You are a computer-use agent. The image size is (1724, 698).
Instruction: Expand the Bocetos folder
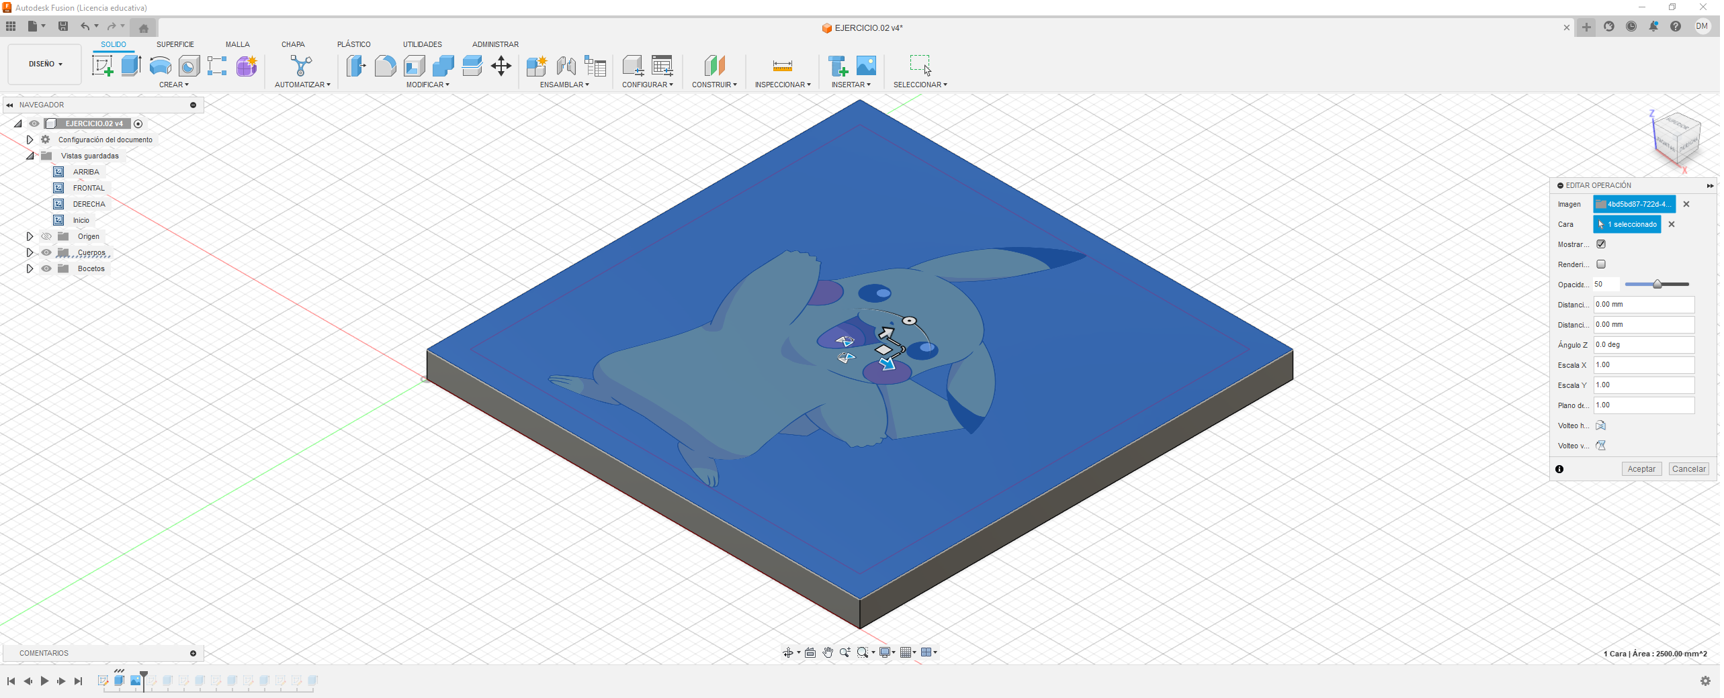(30, 268)
